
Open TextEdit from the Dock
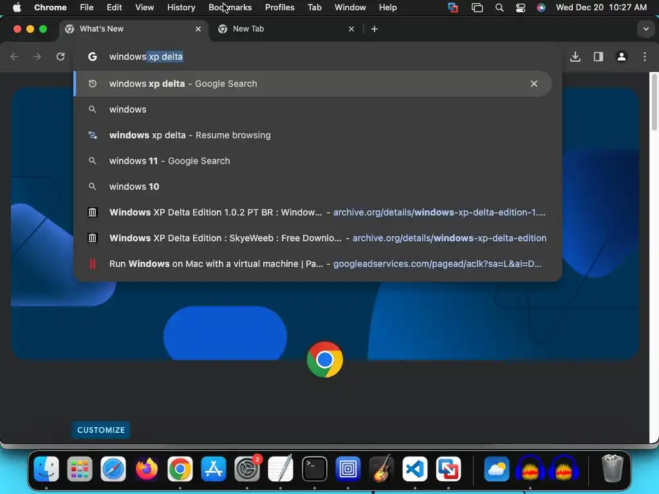[281, 469]
